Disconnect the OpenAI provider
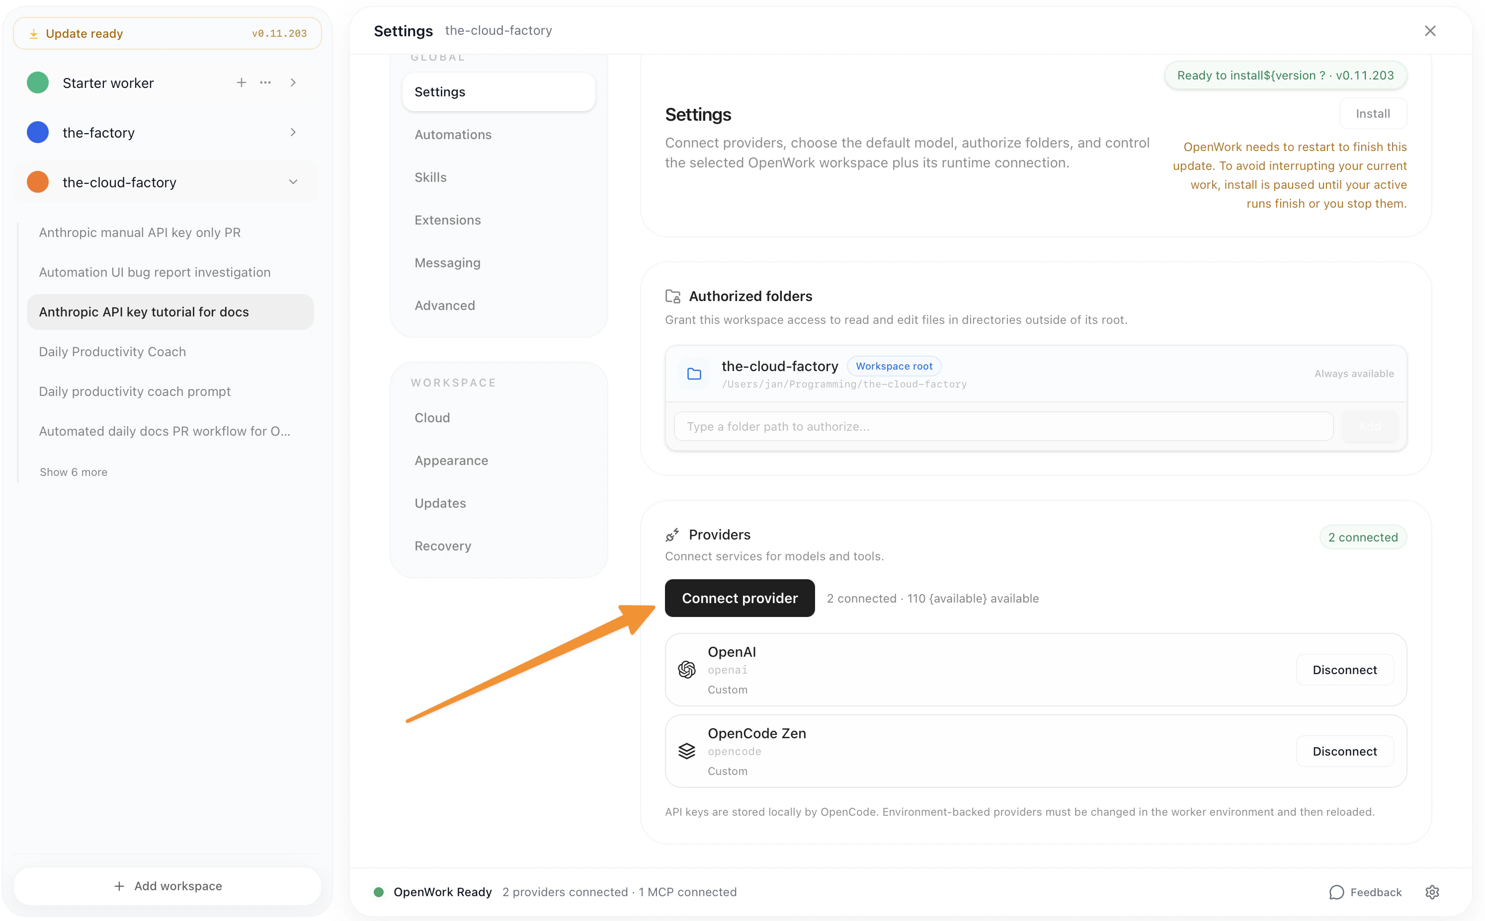 pyautogui.click(x=1344, y=669)
